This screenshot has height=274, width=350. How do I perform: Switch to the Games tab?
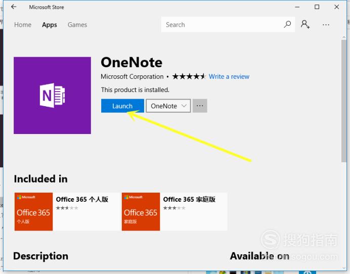click(77, 25)
